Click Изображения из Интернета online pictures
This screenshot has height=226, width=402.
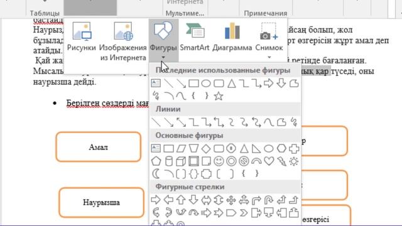pos(123,41)
